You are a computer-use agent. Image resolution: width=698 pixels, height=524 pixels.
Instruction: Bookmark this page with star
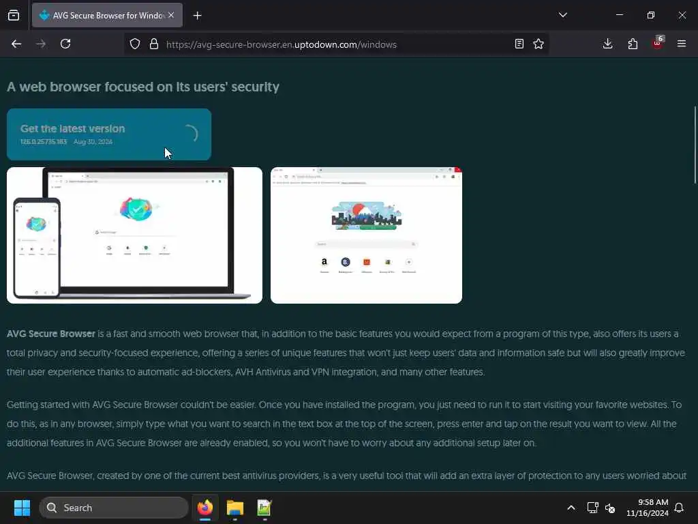538,44
